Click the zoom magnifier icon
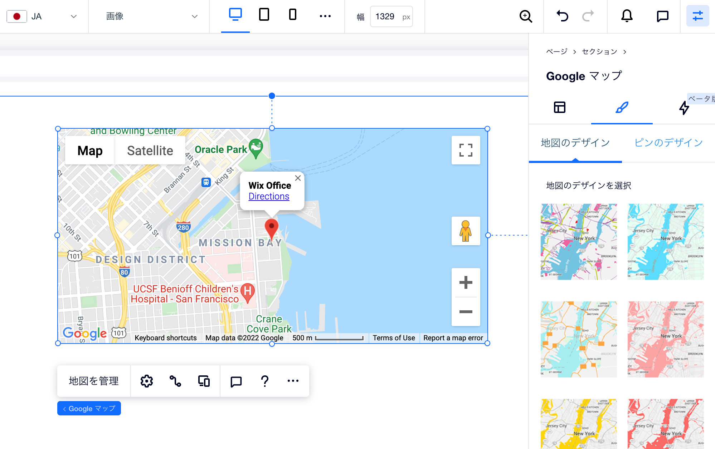The height and width of the screenshot is (449, 715). click(526, 16)
